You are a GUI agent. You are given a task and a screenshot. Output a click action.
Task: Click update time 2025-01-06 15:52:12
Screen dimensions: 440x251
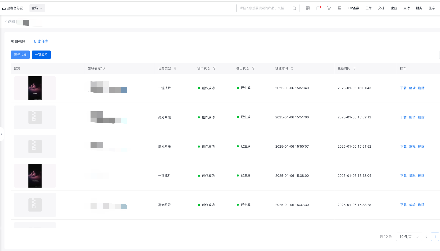(354, 117)
